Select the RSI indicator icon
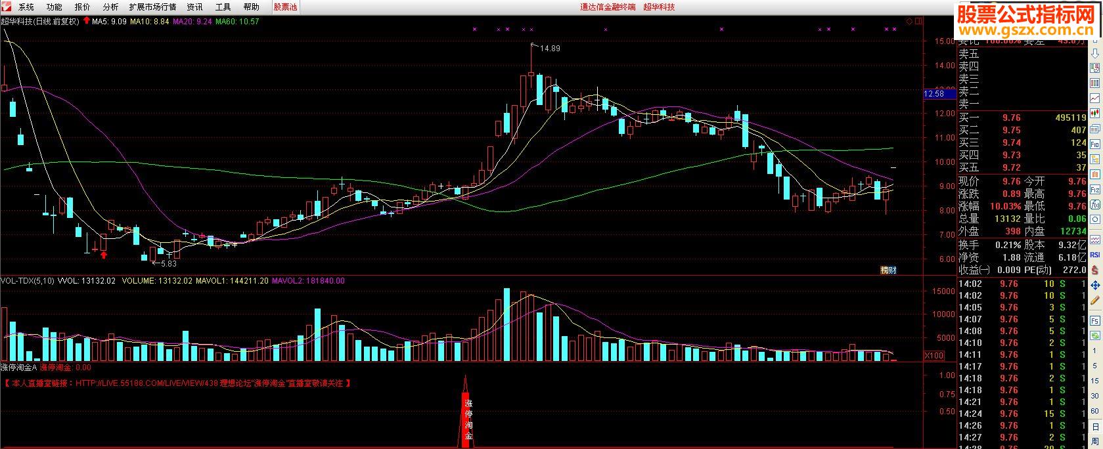The width and height of the screenshot is (1103, 449). tap(1095, 254)
